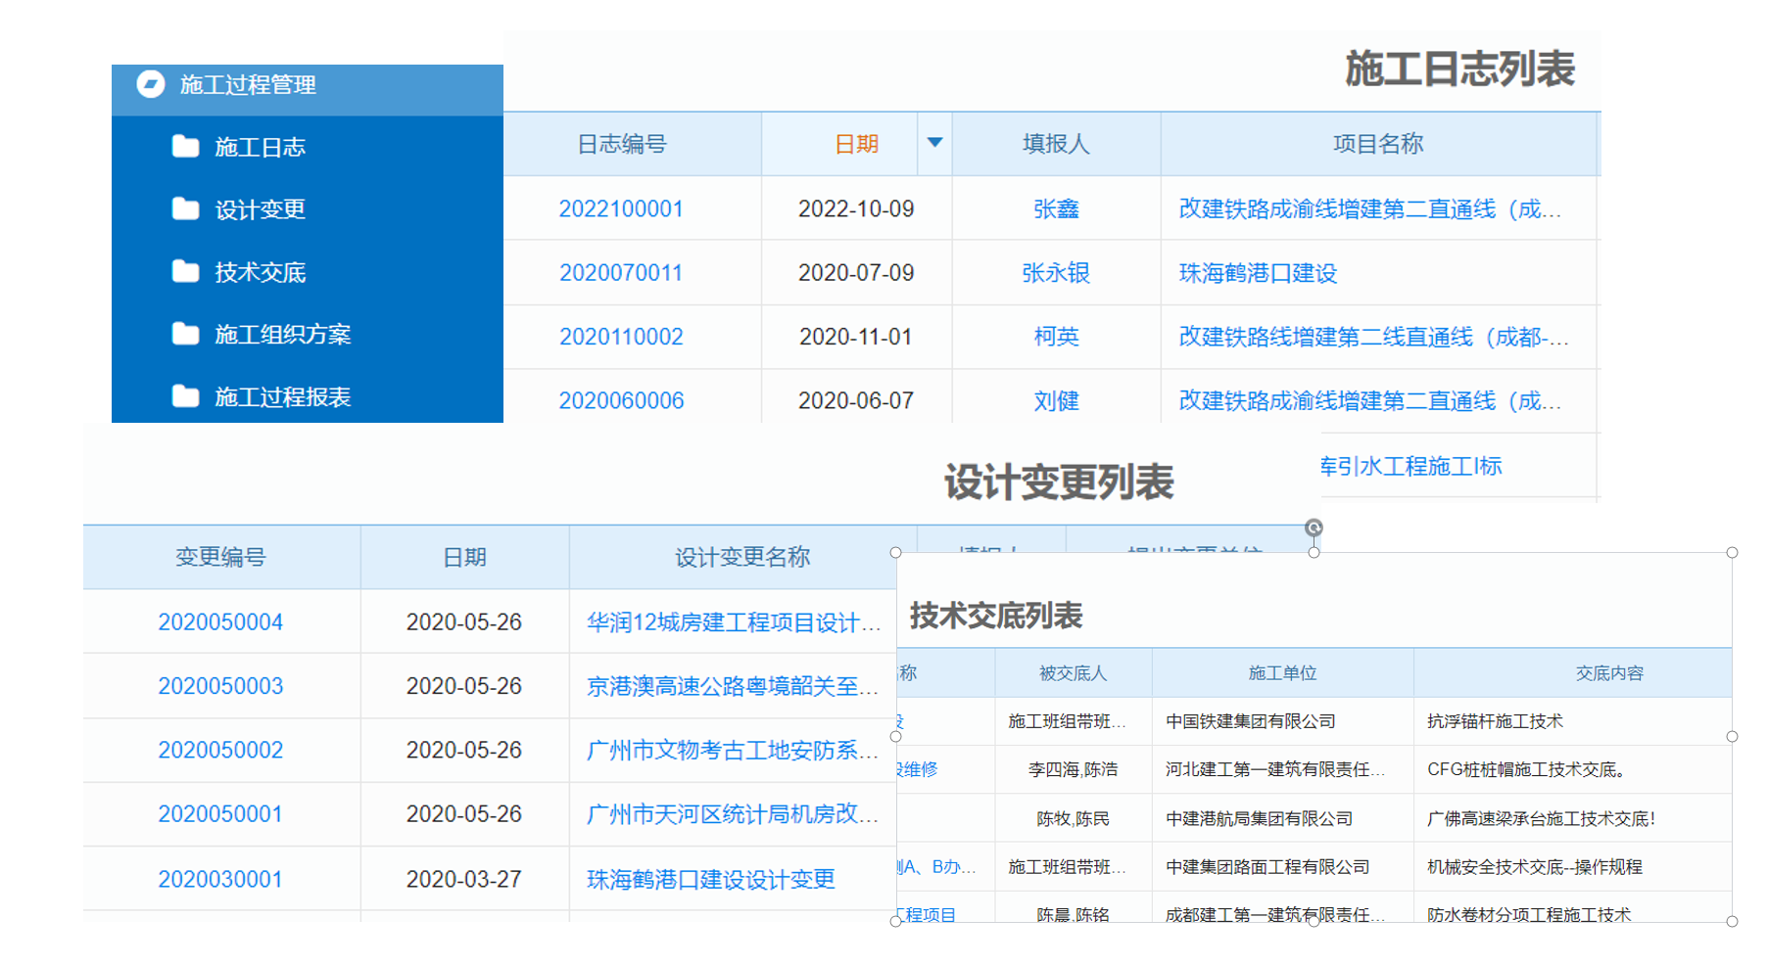Click the folder icon beside 技术交底
The height and width of the screenshot is (965, 1768).
tap(185, 272)
